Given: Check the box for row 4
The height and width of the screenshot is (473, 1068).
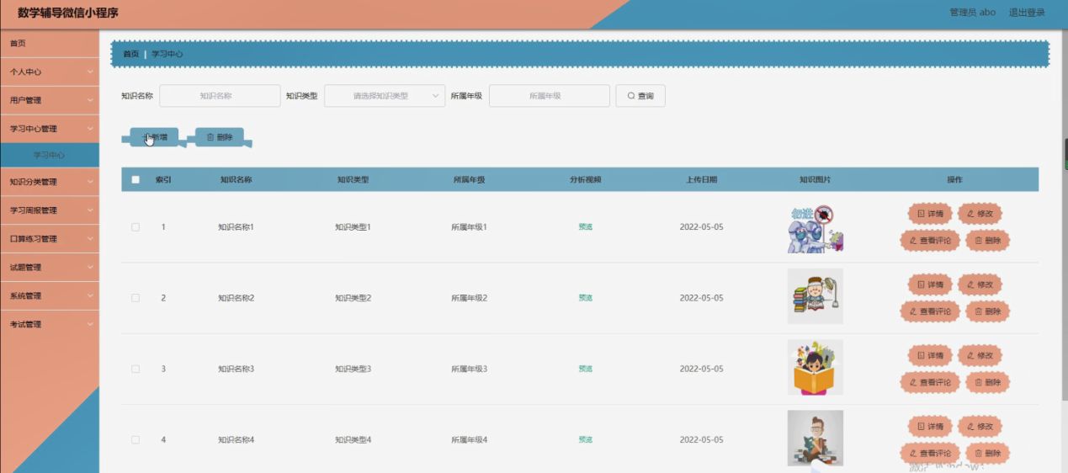Looking at the screenshot, I should pos(135,439).
